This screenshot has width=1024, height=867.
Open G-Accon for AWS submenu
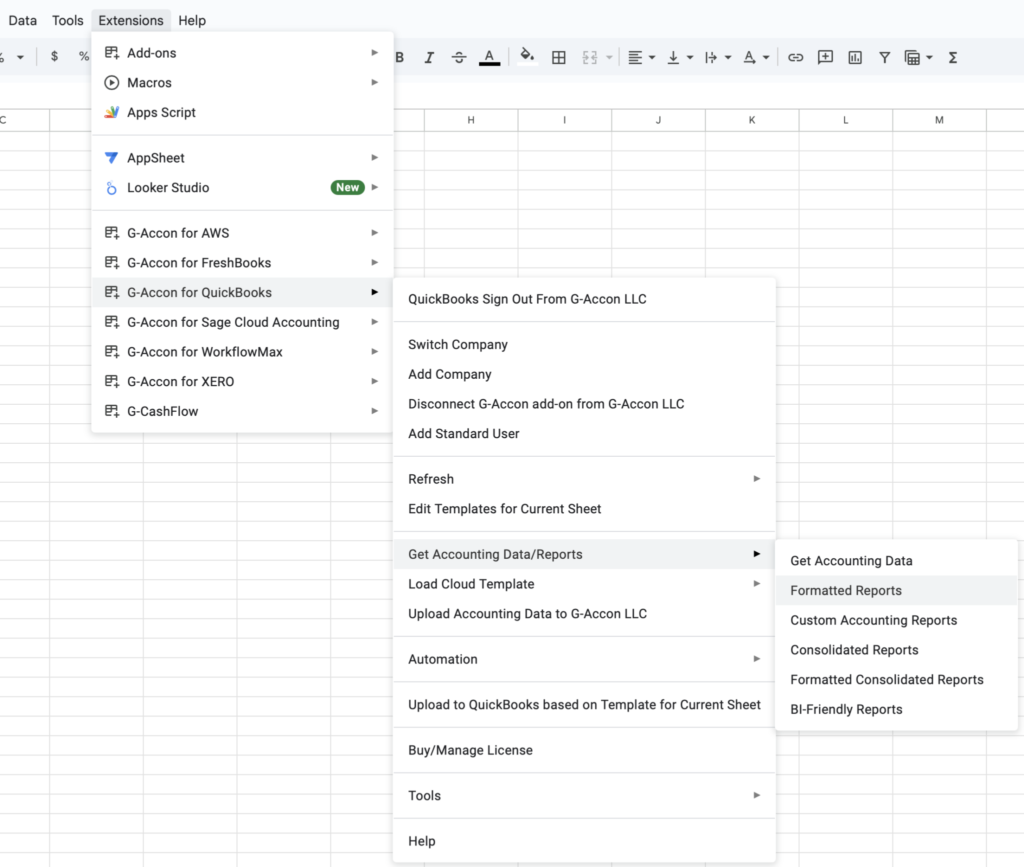tap(242, 233)
